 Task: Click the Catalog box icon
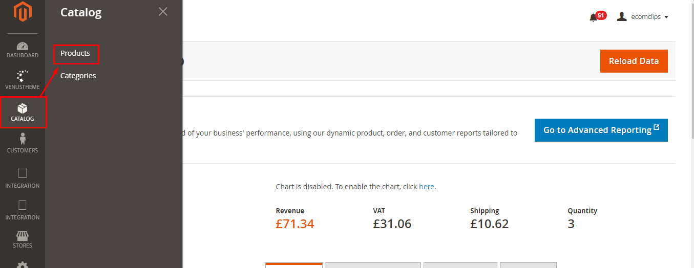(x=23, y=108)
